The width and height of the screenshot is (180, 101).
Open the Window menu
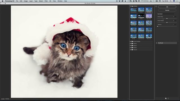pyautogui.click(x=60, y=1)
